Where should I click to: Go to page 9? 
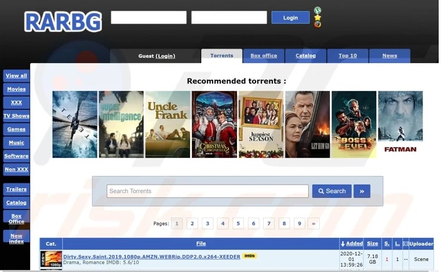click(x=300, y=223)
